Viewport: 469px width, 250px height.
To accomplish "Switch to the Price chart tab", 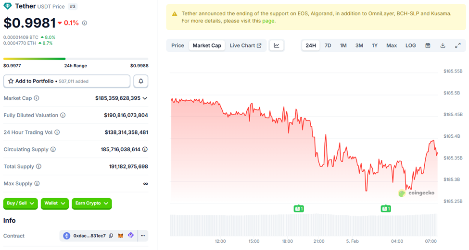I will point(177,46).
